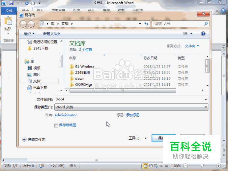Click the Administrator author link
Screen dimensions: 228x171
[x=66, y=115]
